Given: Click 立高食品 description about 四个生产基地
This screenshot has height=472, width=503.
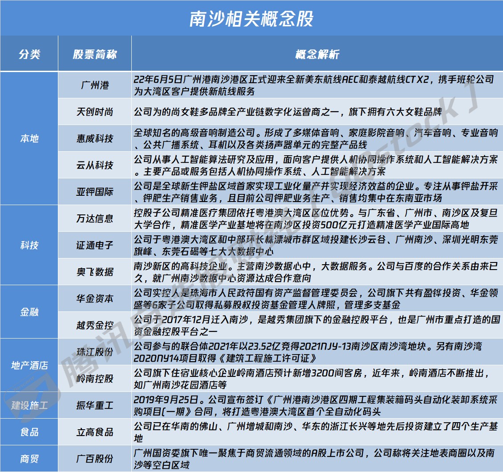Looking at the screenshot, I should click(x=316, y=432).
